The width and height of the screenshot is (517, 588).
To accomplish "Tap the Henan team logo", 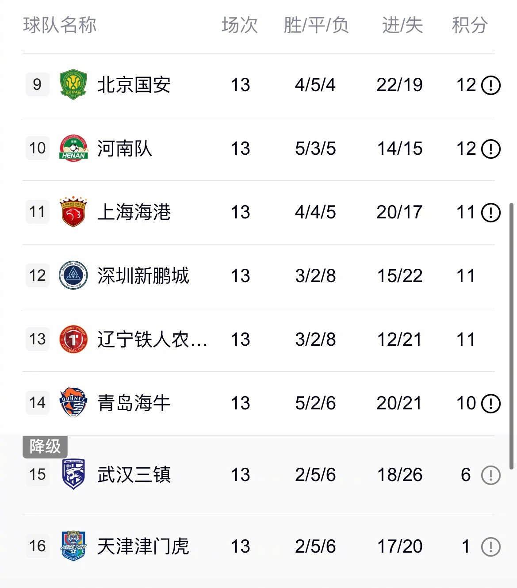I will pyautogui.click(x=73, y=148).
